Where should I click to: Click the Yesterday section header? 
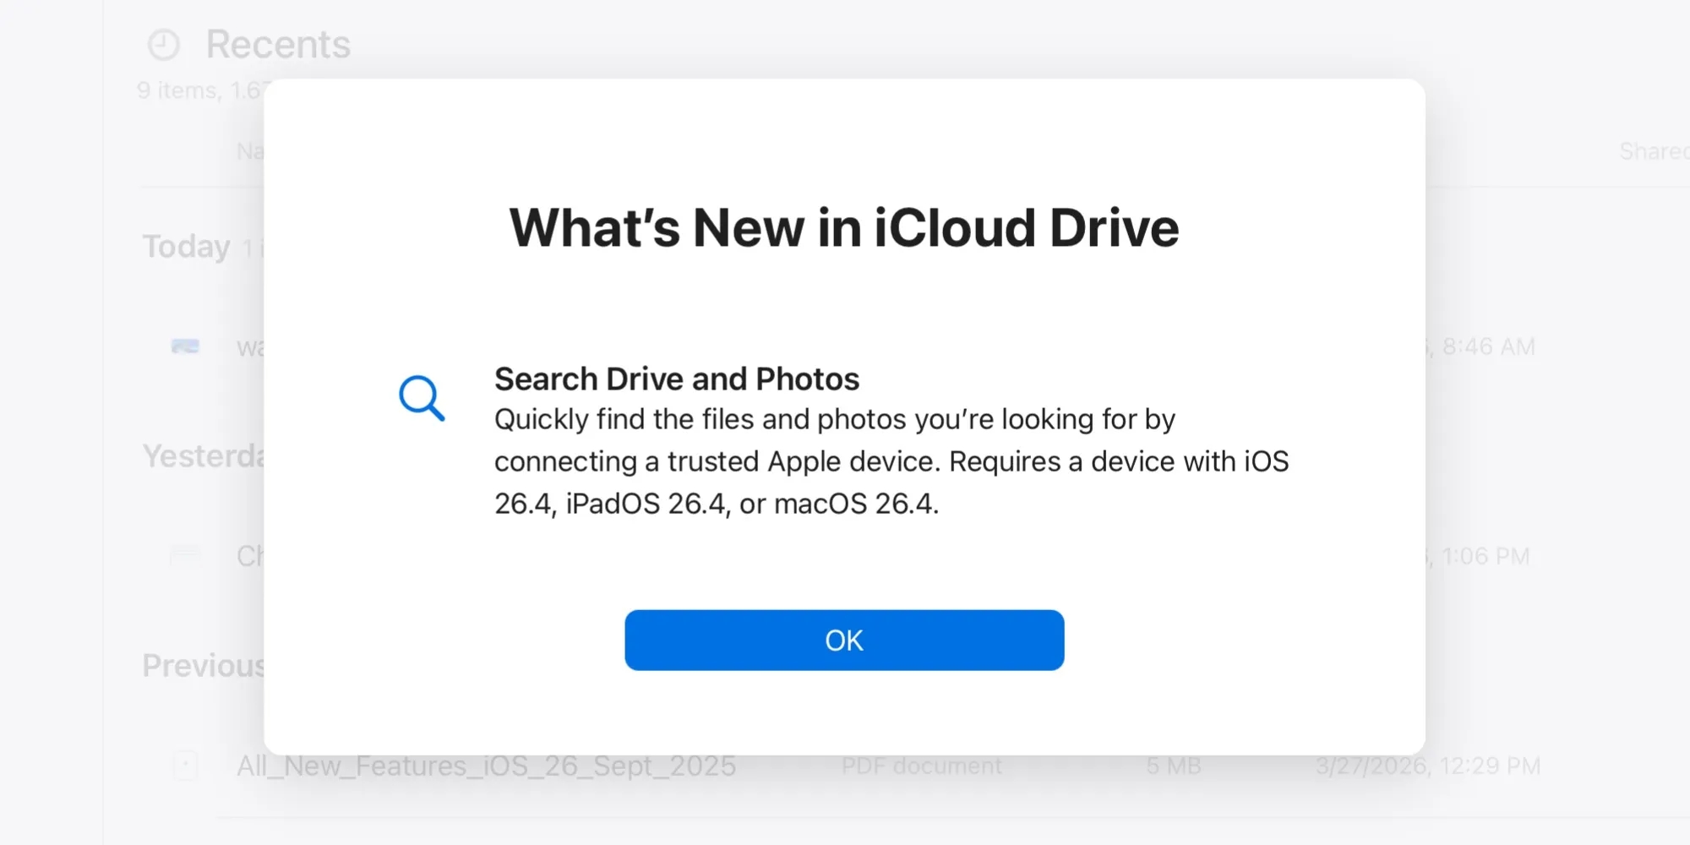(203, 457)
